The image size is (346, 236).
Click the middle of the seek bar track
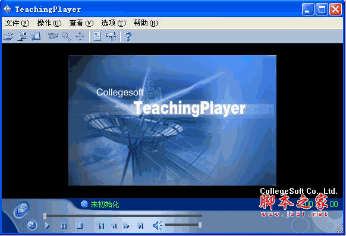tap(123, 216)
